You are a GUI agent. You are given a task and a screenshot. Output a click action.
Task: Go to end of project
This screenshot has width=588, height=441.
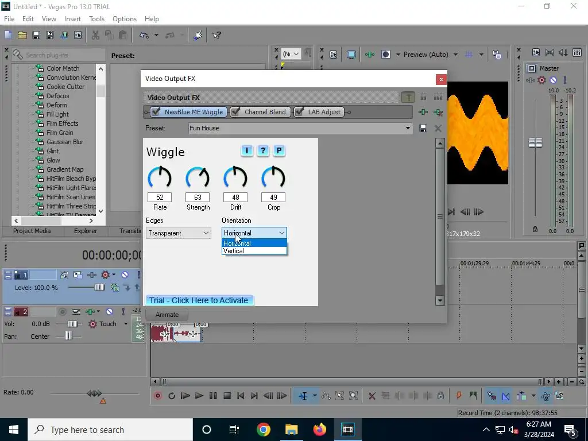(x=254, y=396)
